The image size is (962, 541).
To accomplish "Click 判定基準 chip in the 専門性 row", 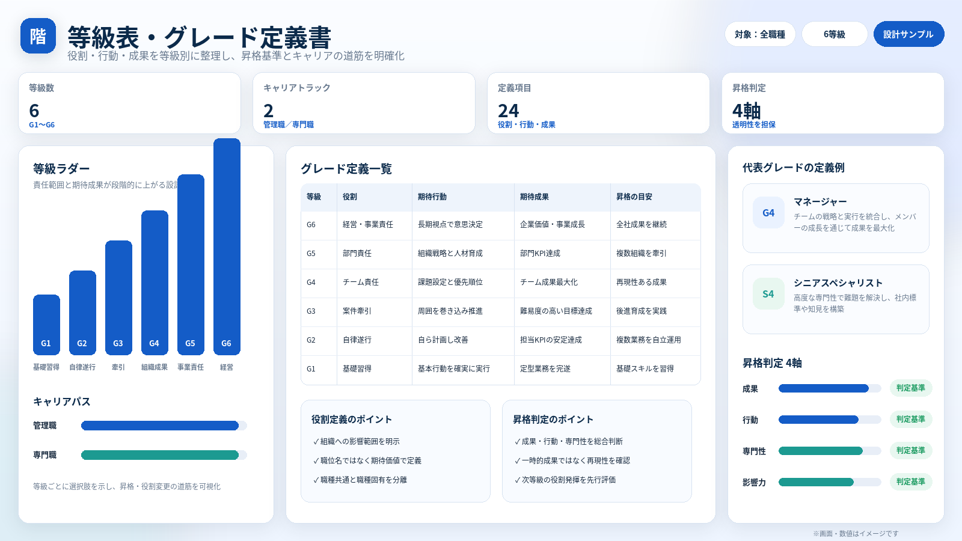I will point(911,451).
